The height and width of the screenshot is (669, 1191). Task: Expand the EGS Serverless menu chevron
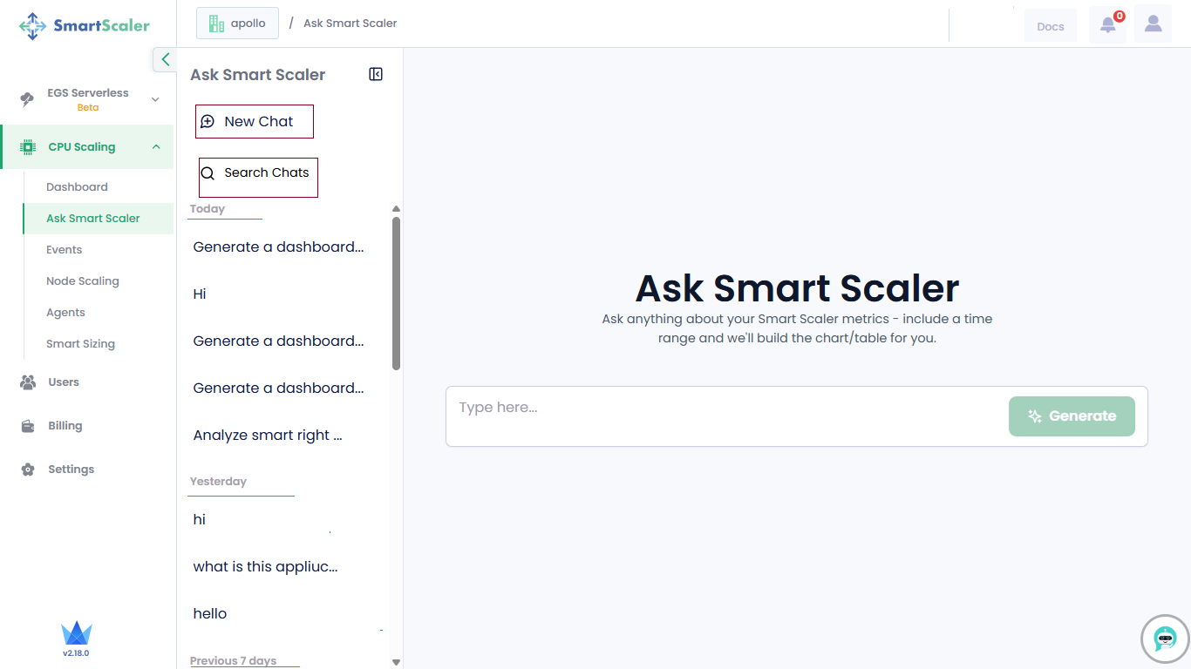click(x=155, y=99)
